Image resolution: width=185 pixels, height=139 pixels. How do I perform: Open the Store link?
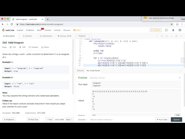77,30
